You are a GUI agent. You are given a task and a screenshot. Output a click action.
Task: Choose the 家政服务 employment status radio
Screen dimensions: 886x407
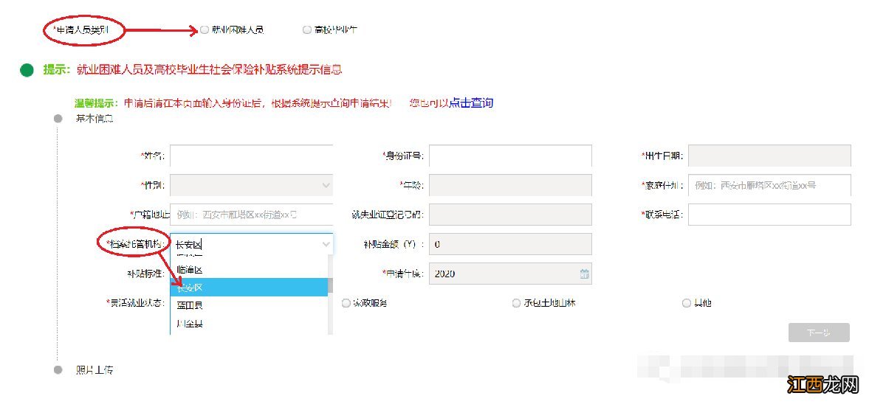[x=346, y=303]
